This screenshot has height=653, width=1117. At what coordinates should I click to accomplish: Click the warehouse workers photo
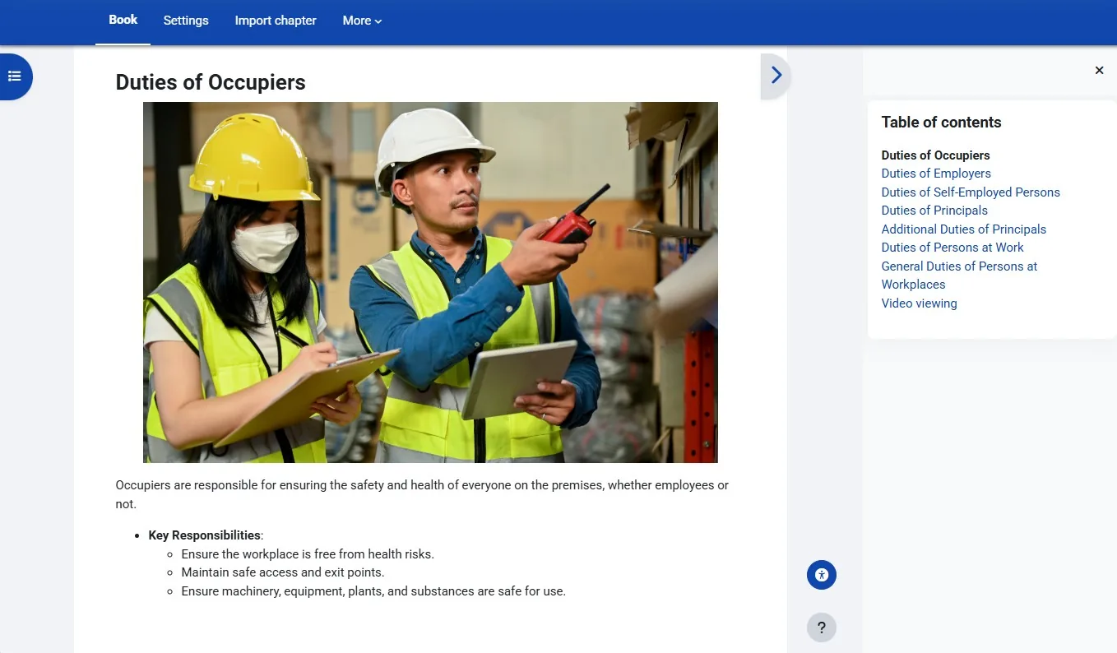430,281
